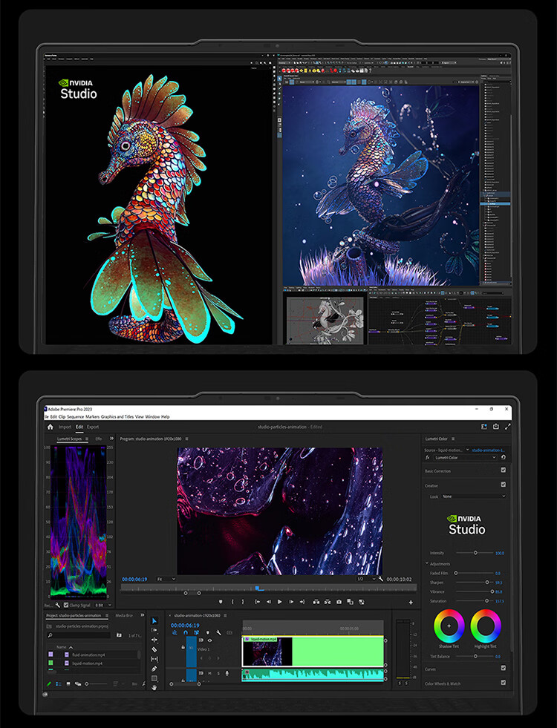
Task: Click the Mark In bracket icon
Action: (232, 602)
